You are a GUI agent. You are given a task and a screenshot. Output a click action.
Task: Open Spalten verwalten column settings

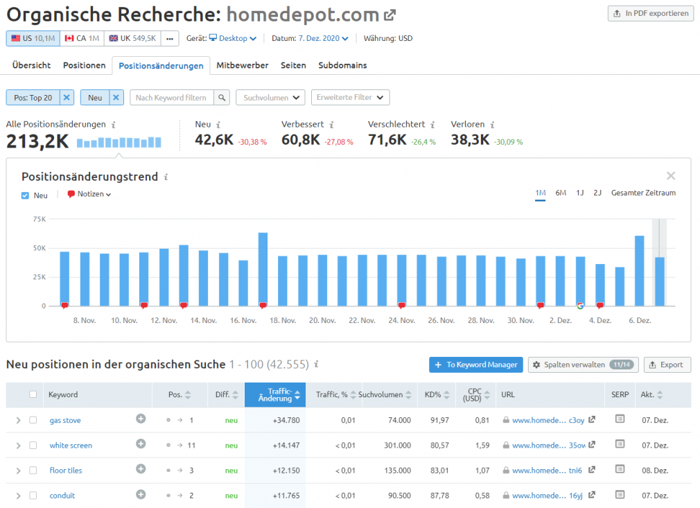click(583, 365)
